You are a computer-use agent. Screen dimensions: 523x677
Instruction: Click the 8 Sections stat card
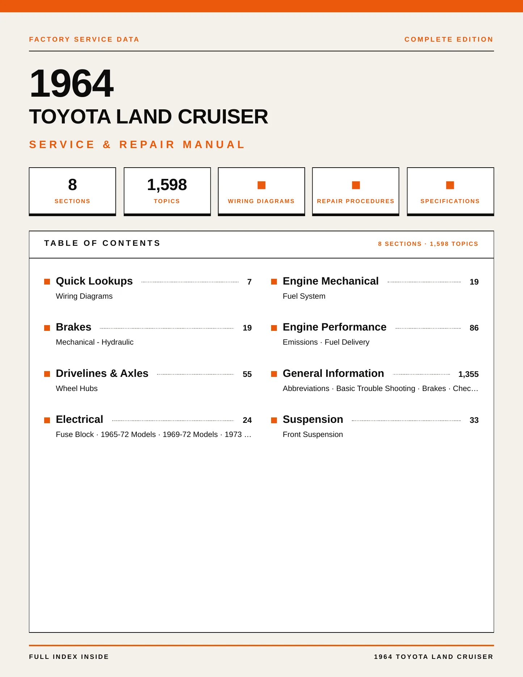click(x=72, y=192)
